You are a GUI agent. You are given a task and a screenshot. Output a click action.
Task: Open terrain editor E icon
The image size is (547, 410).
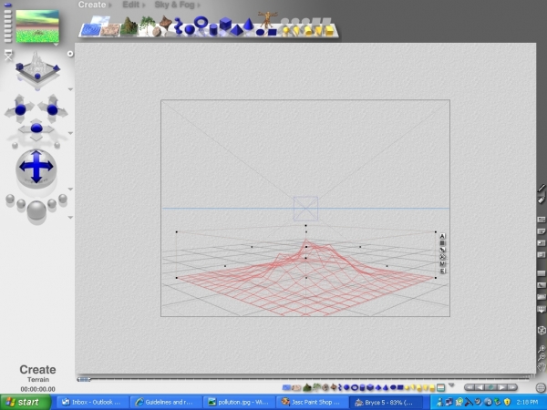tap(442, 271)
